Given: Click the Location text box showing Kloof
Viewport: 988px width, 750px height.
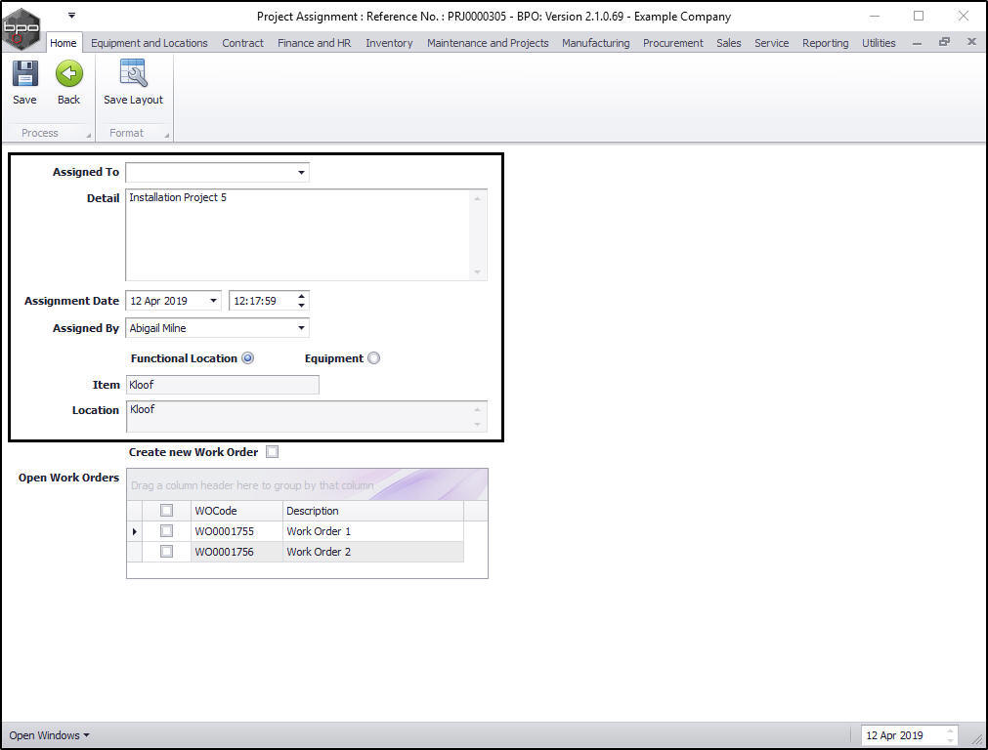Looking at the screenshot, I should pos(306,416).
